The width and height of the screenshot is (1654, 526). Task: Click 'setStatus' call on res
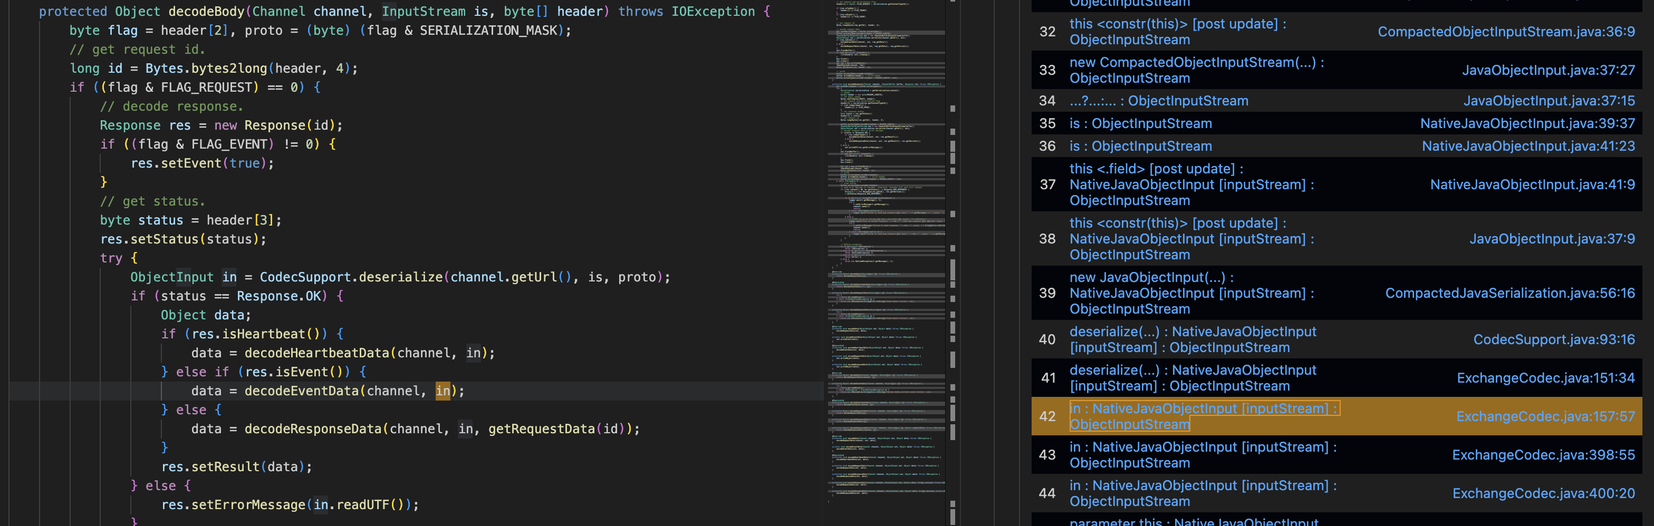(x=165, y=239)
